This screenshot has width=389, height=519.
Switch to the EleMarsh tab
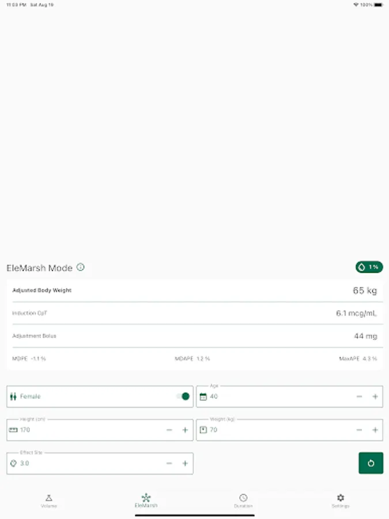[146, 501]
